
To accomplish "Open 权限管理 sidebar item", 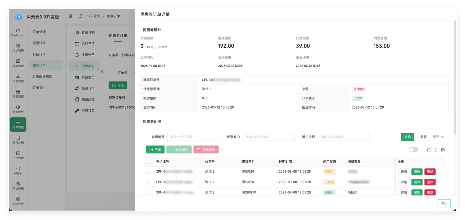I will tap(18, 63).
